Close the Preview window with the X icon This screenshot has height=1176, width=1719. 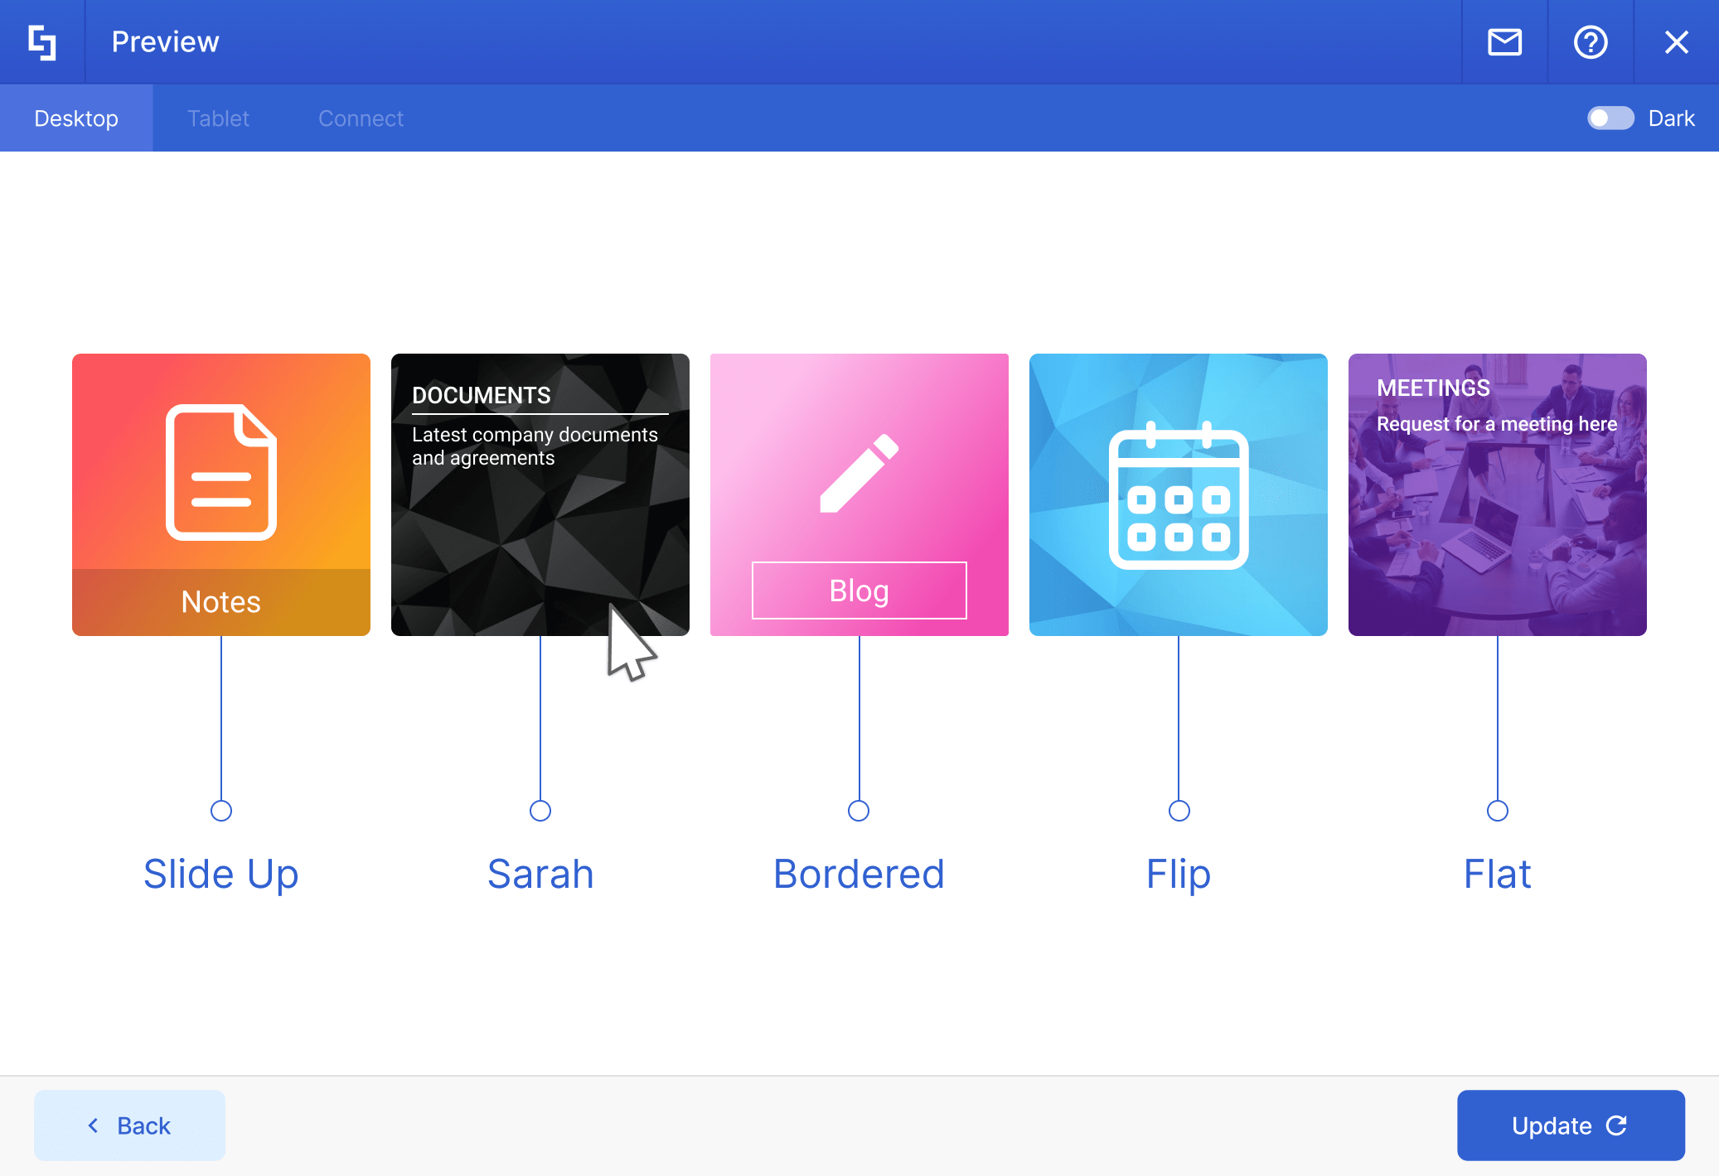coord(1676,42)
